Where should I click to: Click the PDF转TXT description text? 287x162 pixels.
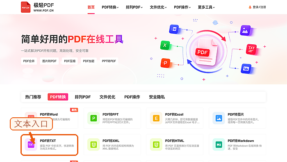coord(57,147)
